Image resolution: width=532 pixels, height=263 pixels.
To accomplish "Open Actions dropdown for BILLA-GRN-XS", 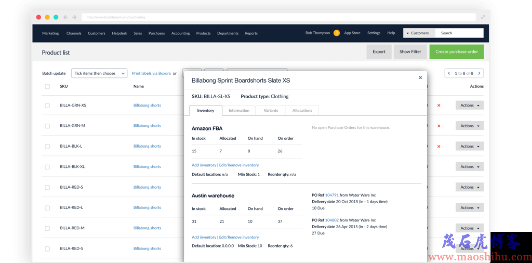I will pos(470,105).
